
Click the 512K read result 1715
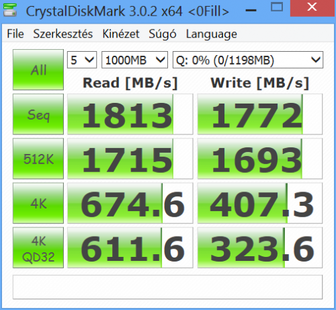pos(130,159)
